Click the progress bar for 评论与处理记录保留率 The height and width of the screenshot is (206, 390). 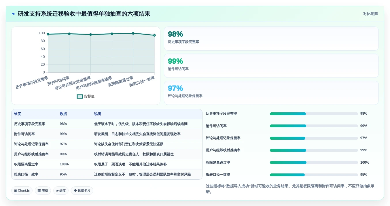point(314,138)
